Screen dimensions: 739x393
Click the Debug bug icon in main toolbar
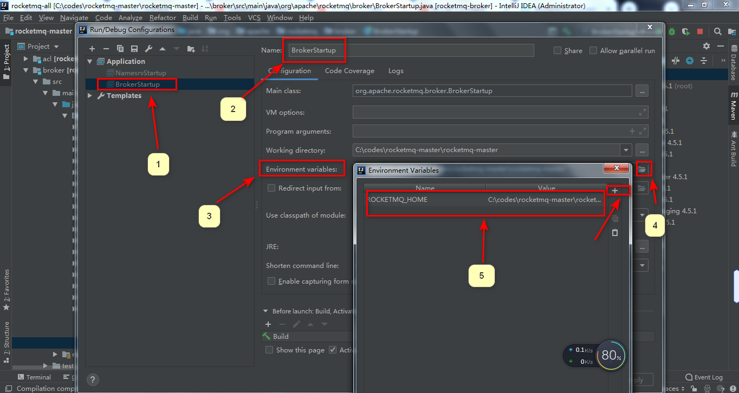tap(672, 31)
